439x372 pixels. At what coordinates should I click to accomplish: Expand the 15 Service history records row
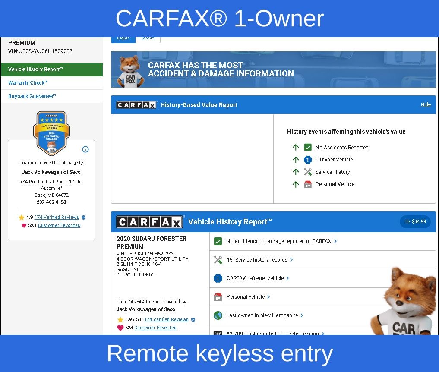coord(259,260)
